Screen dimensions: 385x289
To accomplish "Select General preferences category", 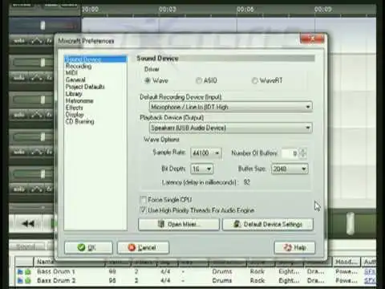I will click(x=75, y=79).
